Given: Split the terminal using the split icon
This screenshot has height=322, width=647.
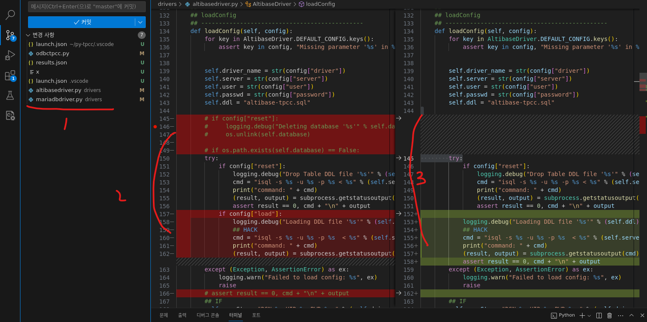Looking at the screenshot, I should click(x=599, y=315).
